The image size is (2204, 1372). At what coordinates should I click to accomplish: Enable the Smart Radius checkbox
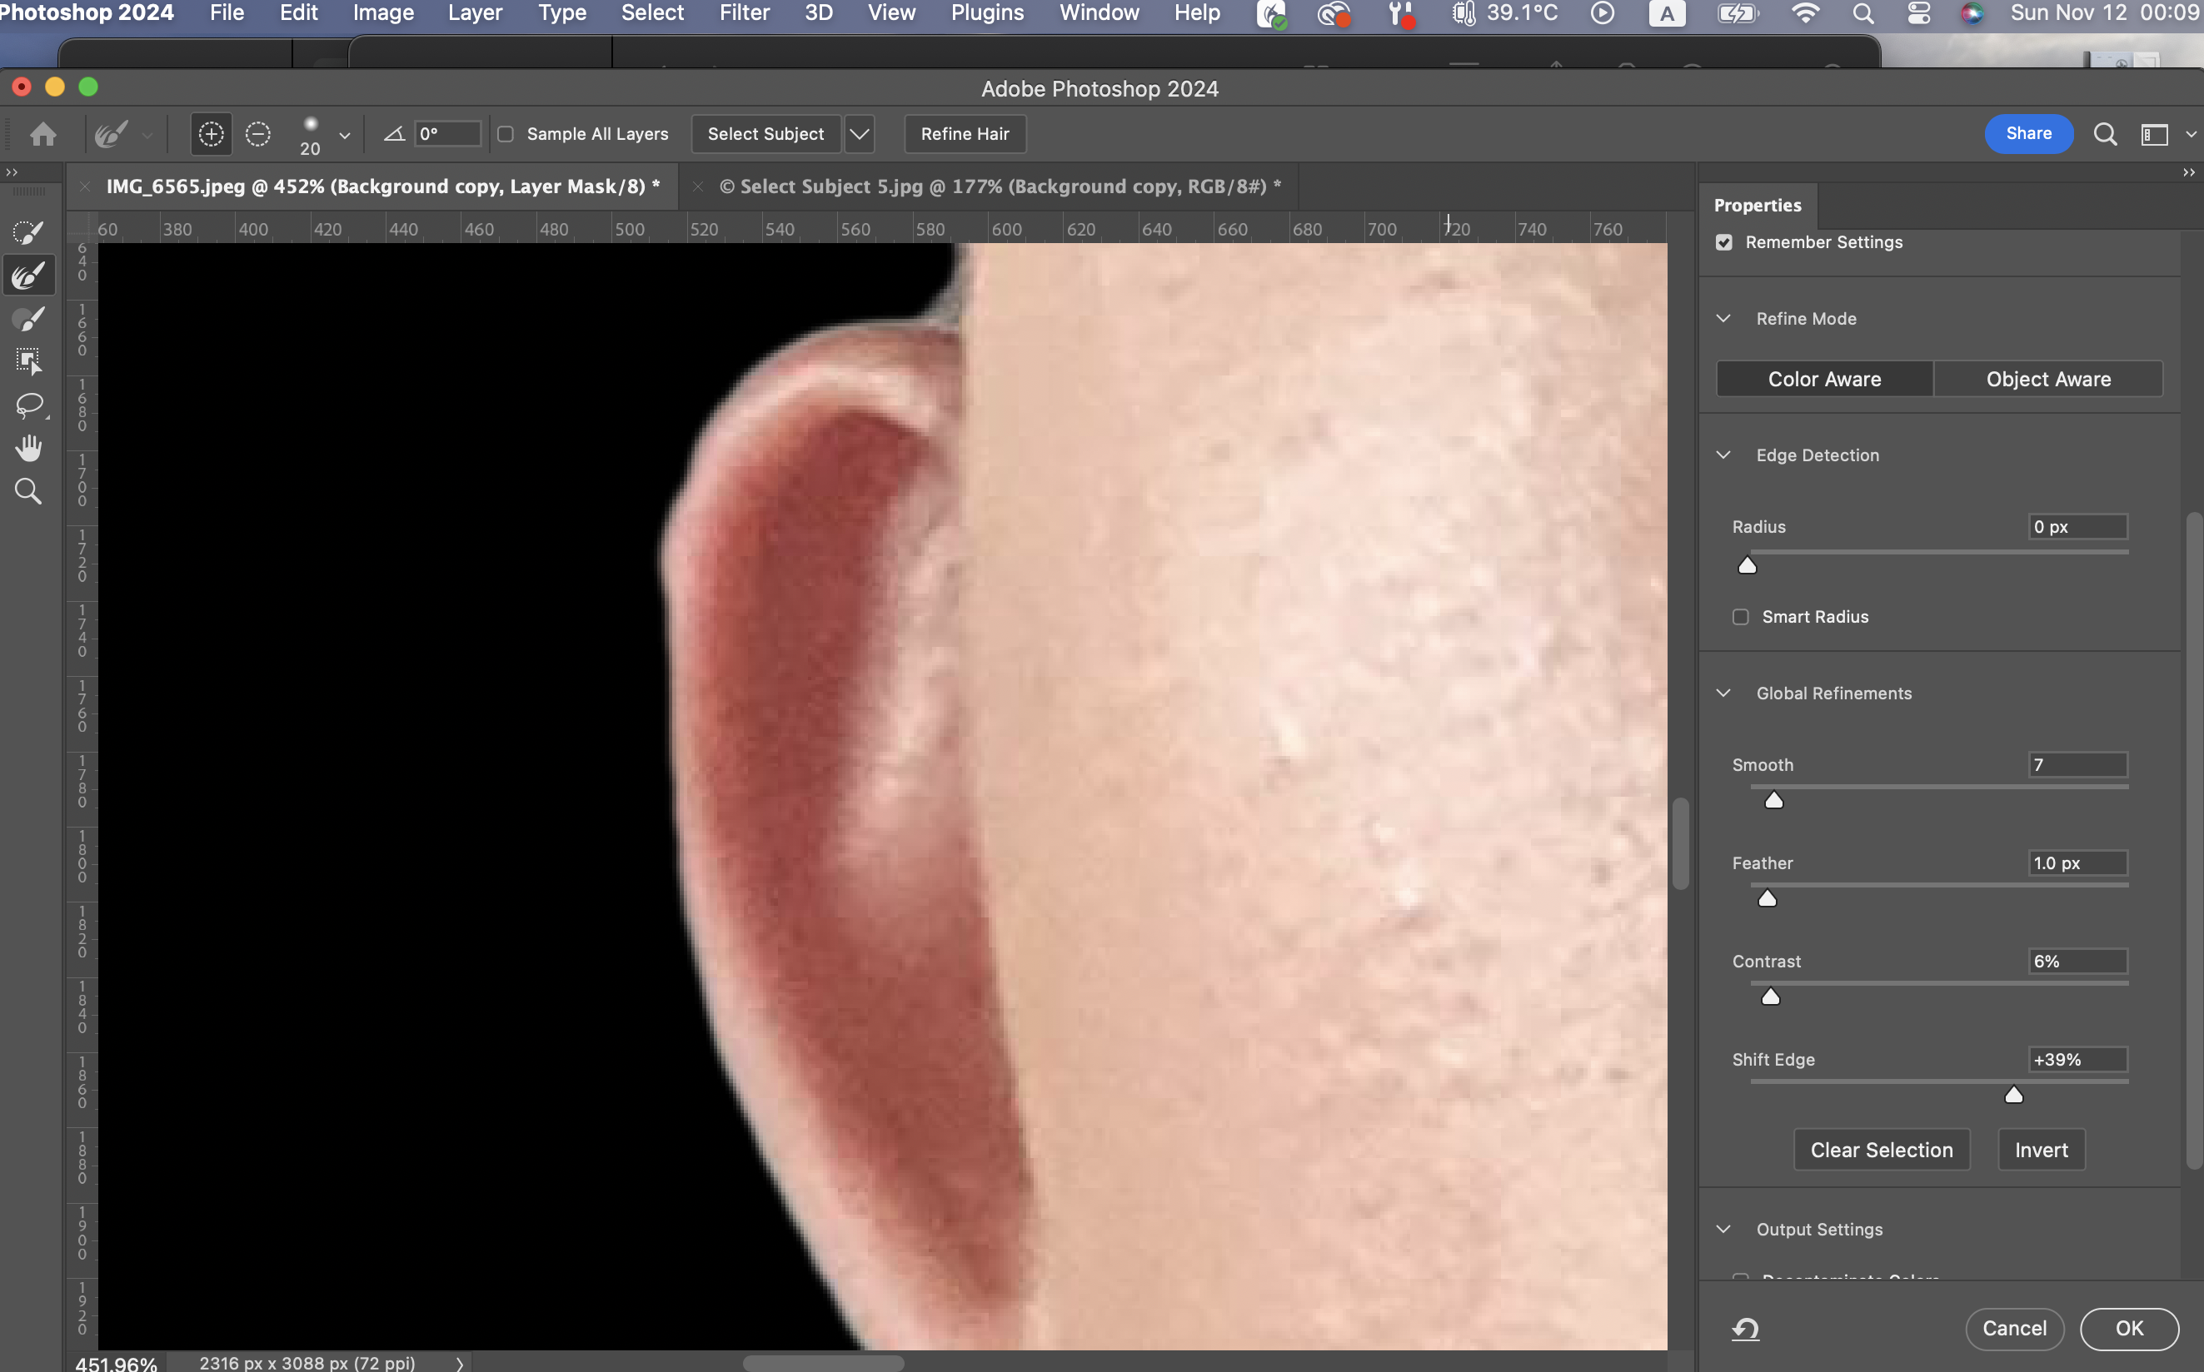click(1740, 617)
